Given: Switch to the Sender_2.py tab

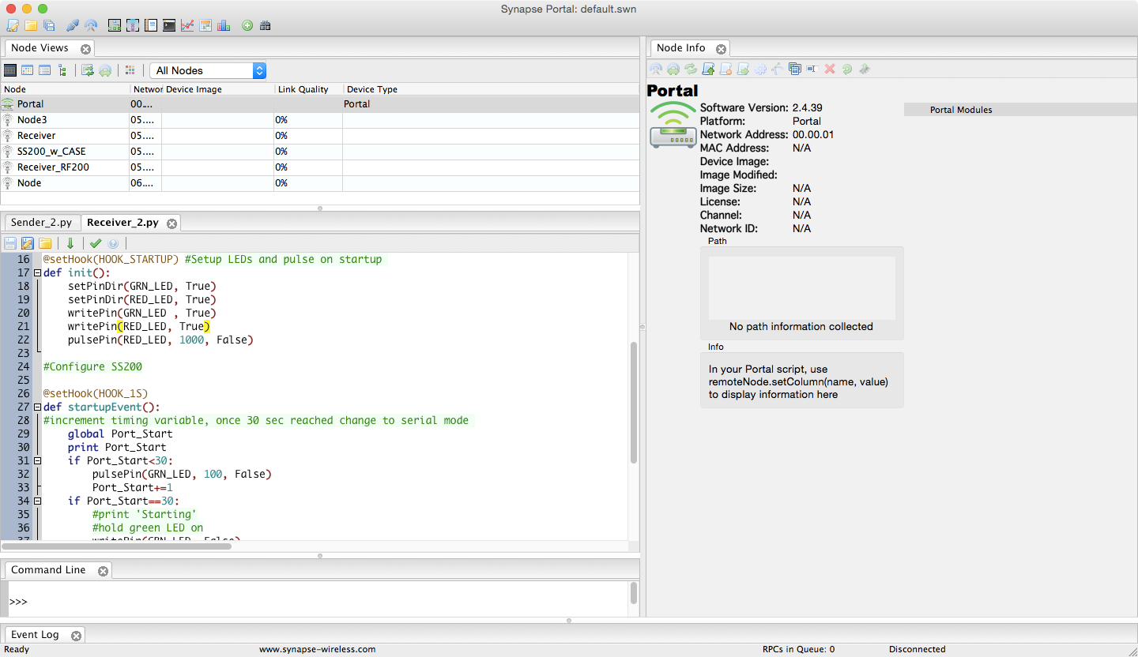Looking at the screenshot, I should click(41, 223).
